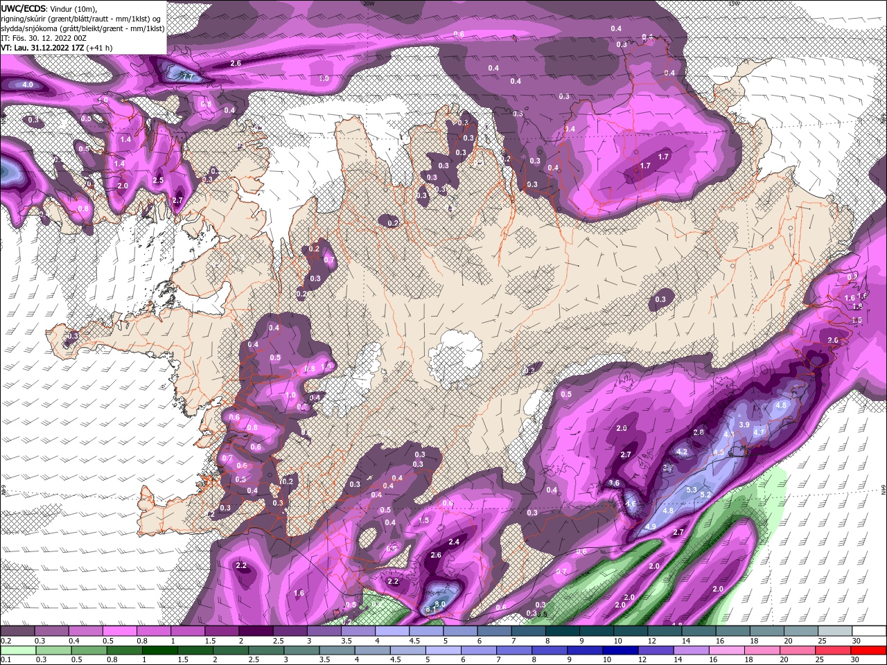Click the 'rigning/skúrir' legend description line
The width and height of the screenshot is (887, 665).
[80, 19]
